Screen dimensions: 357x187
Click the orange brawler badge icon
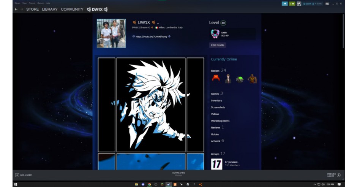click(x=252, y=79)
